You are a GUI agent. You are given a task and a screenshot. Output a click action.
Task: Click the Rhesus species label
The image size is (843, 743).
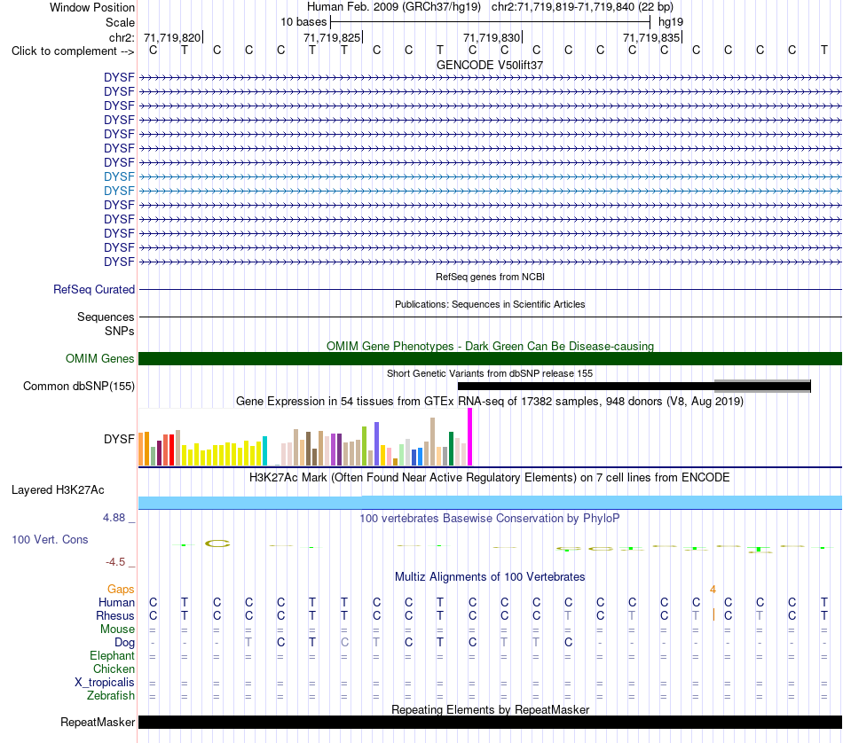pyautogui.click(x=115, y=615)
